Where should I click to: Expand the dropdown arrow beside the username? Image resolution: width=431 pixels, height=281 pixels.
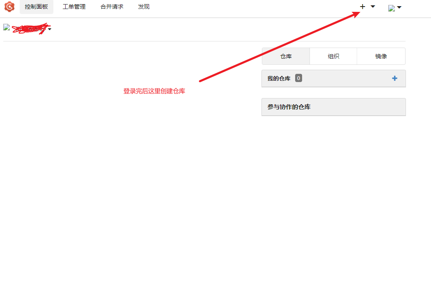click(49, 29)
